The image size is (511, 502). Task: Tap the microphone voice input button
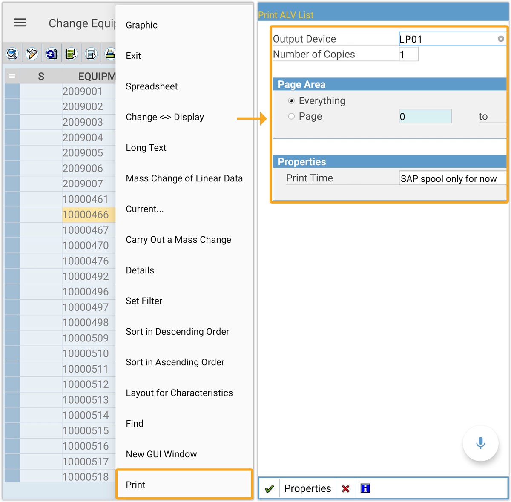tap(480, 443)
